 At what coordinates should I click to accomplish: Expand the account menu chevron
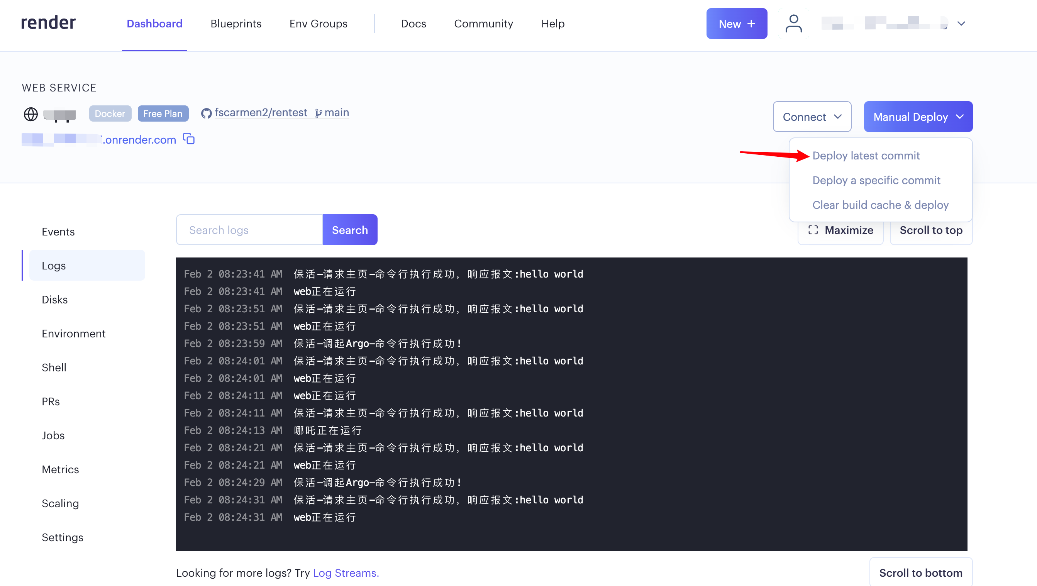(961, 23)
